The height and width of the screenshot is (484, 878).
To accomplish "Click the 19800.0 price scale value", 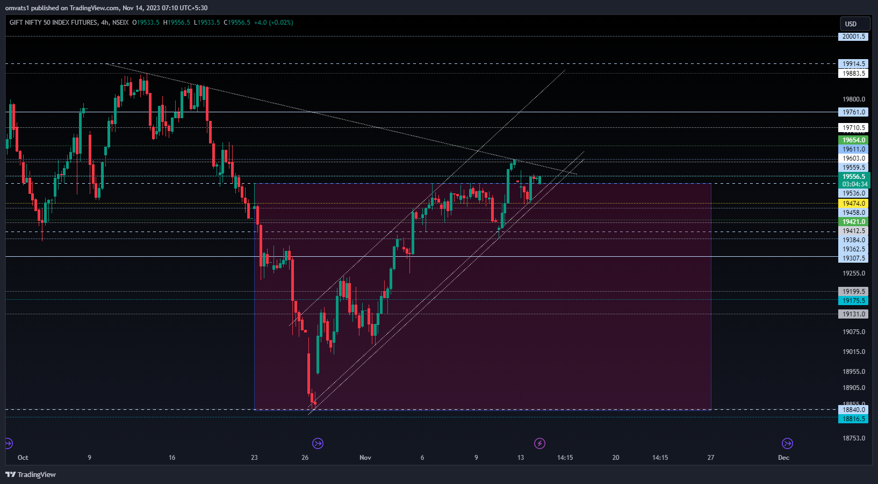I will tap(854, 99).
